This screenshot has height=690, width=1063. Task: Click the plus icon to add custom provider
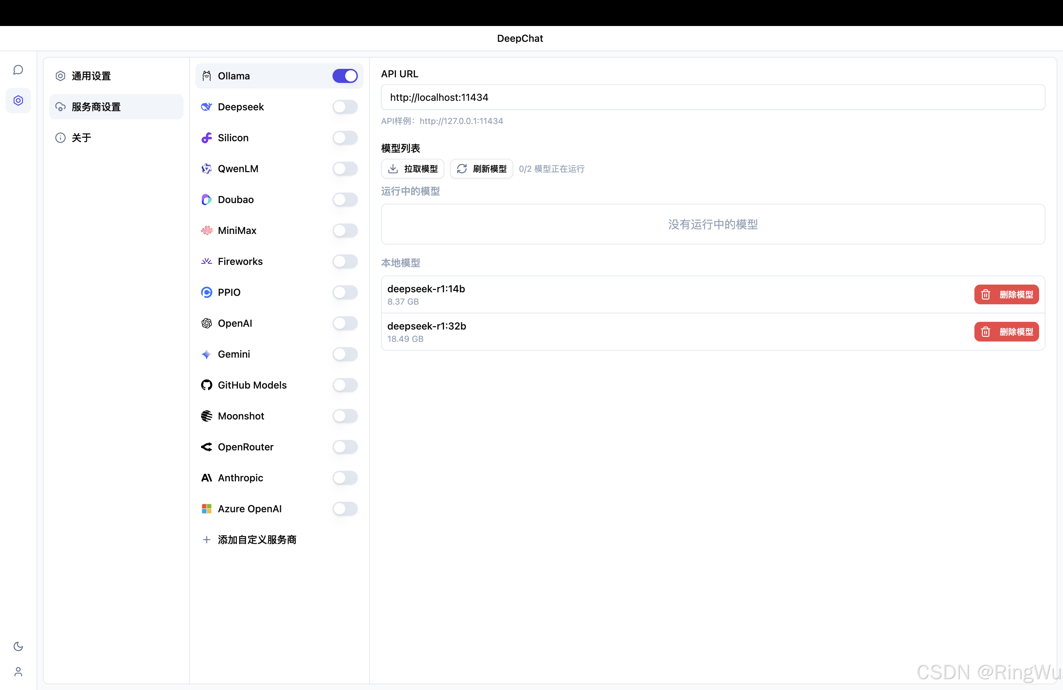coord(206,540)
